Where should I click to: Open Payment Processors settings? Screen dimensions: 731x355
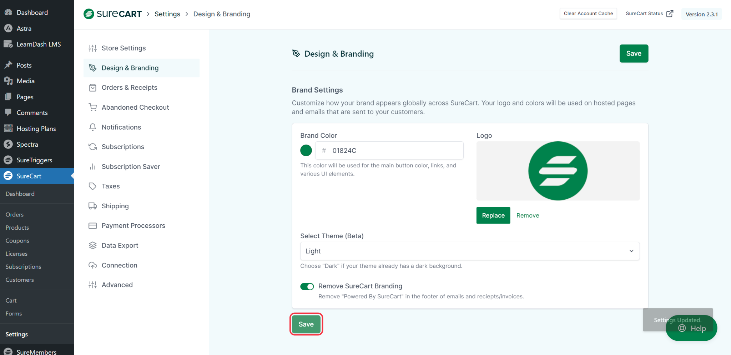point(141,226)
